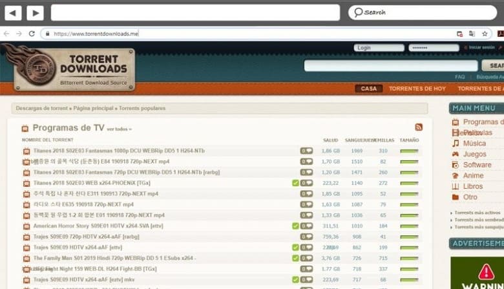Click the health bar of first Titanes torrent
The image size is (504, 289).
coord(409,151)
